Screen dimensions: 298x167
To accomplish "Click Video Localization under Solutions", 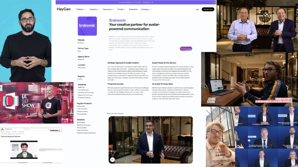I will [83, 131].
